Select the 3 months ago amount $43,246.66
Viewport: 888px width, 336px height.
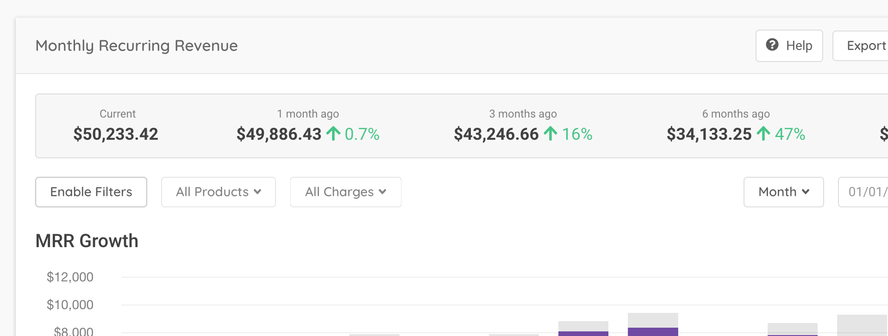pyautogui.click(x=496, y=134)
